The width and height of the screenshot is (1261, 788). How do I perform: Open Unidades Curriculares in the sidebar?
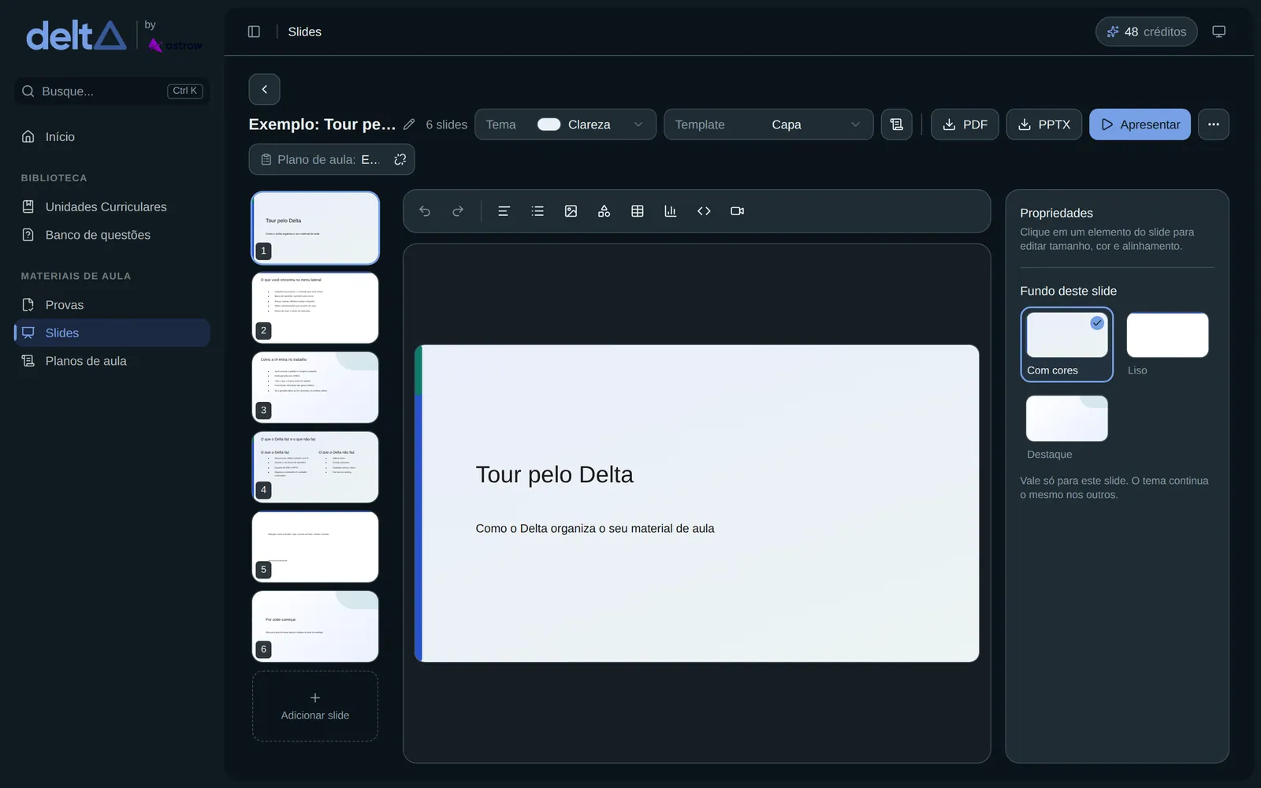pyautogui.click(x=112, y=206)
